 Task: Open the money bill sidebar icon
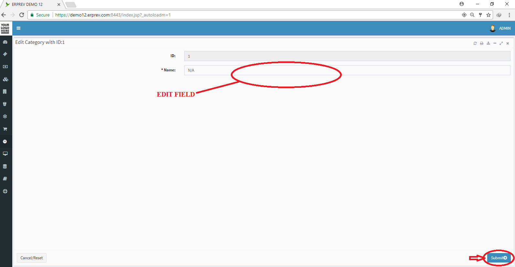click(x=5, y=67)
